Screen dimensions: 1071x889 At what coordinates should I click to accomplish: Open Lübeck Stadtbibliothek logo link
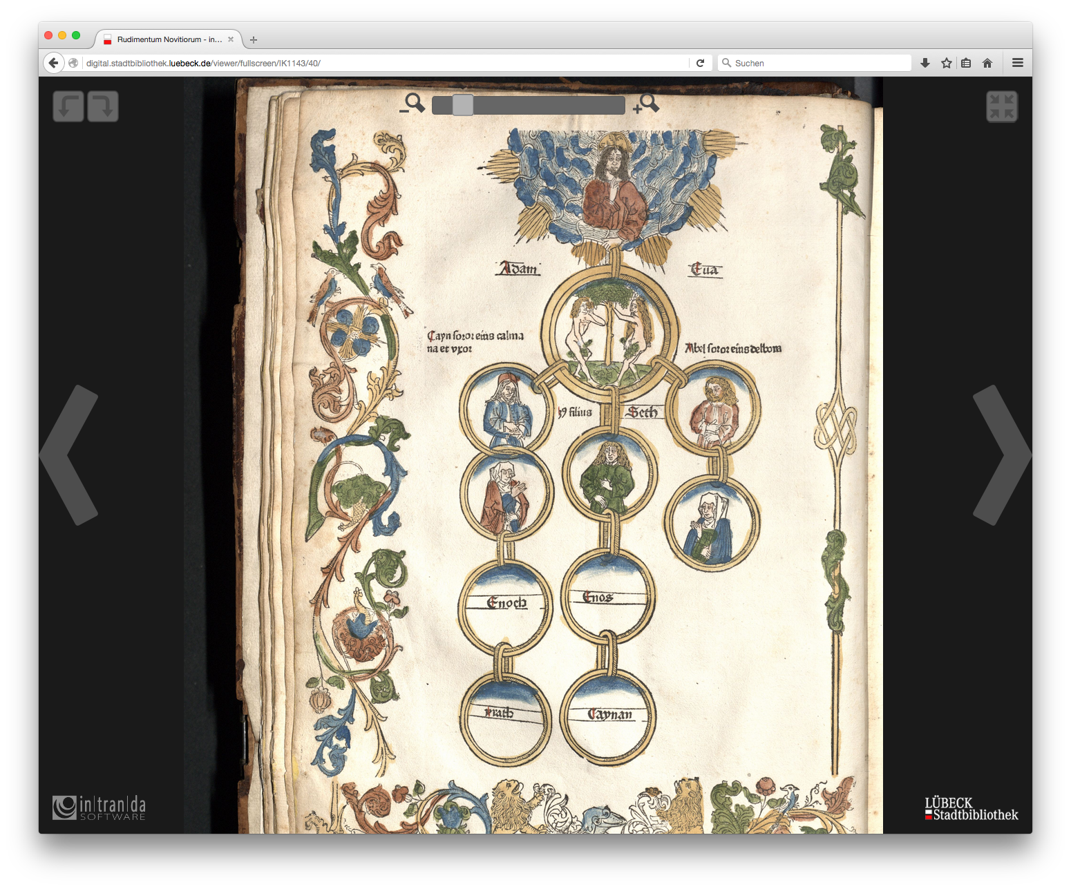(972, 809)
